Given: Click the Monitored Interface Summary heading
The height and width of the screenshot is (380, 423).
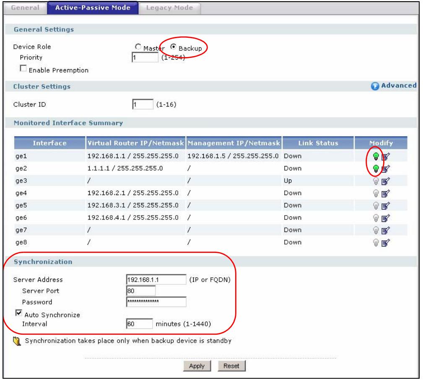Looking at the screenshot, I should tap(68, 123).
